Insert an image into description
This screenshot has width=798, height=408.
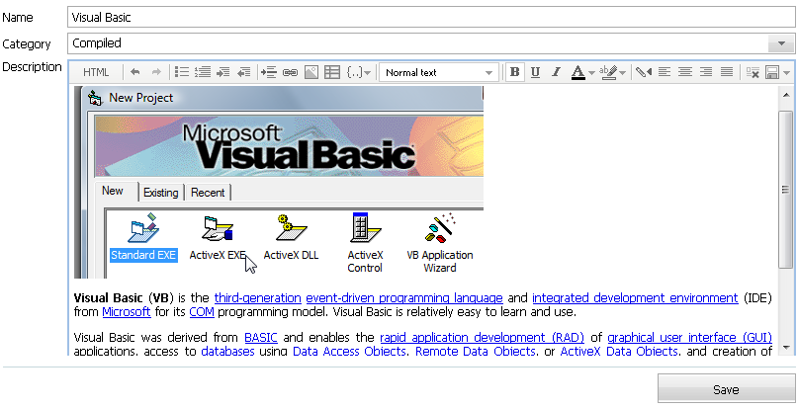(310, 72)
